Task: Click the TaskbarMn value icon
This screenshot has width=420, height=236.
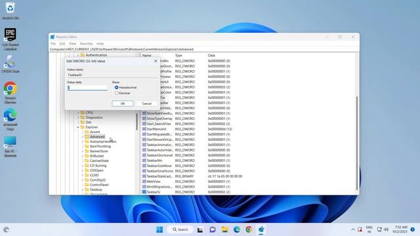Action: point(144,161)
